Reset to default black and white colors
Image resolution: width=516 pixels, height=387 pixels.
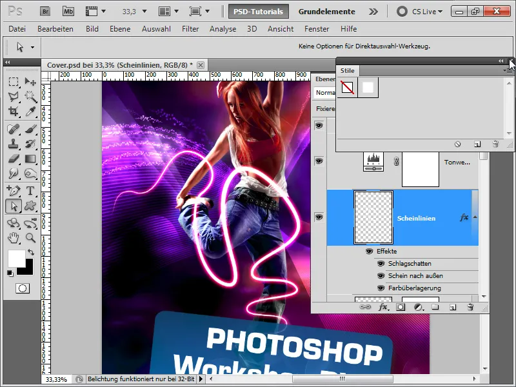coord(10,273)
